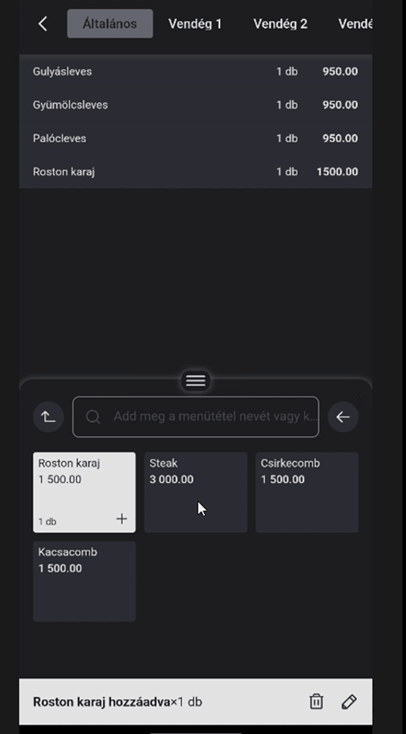The width and height of the screenshot is (406, 734).
Task: Add Kacsacomb to the order
Action: 84,581
